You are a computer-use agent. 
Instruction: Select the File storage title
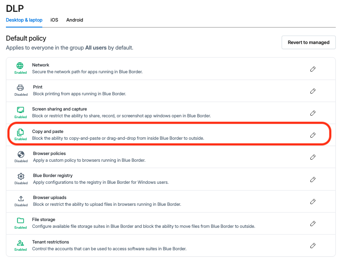(44, 220)
